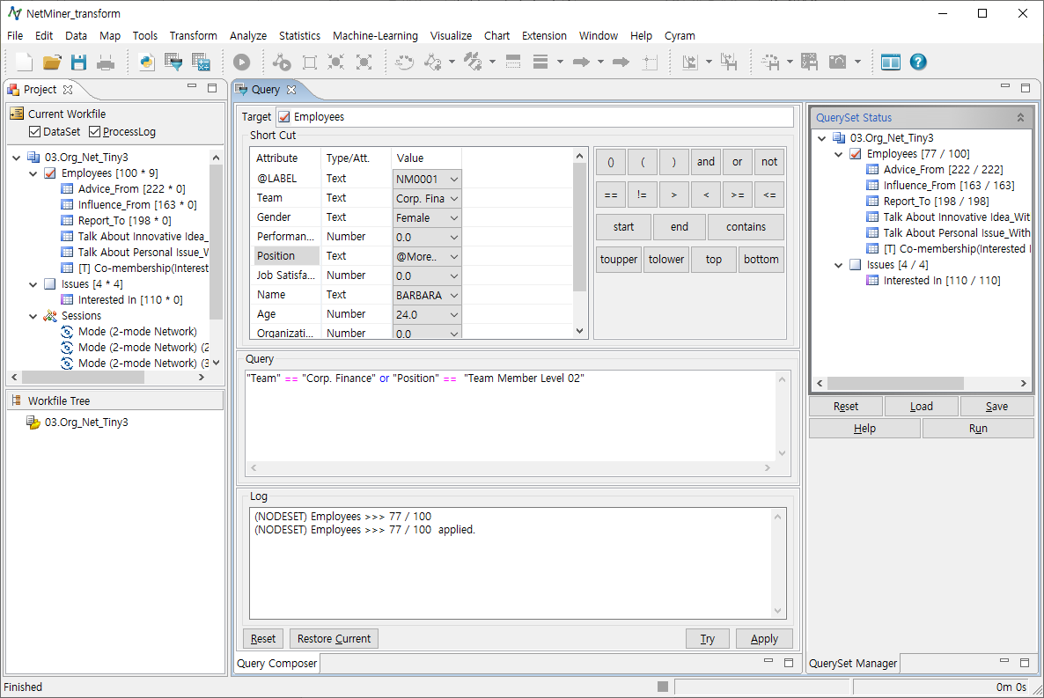The height and width of the screenshot is (698, 1044).
Task: Click the table calculator toolbar icon
Action: pos(201,62)
